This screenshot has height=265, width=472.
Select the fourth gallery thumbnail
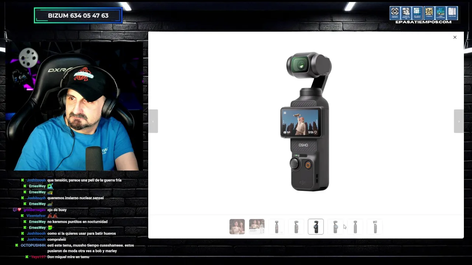pyautogui.click(x=296, y=227)
